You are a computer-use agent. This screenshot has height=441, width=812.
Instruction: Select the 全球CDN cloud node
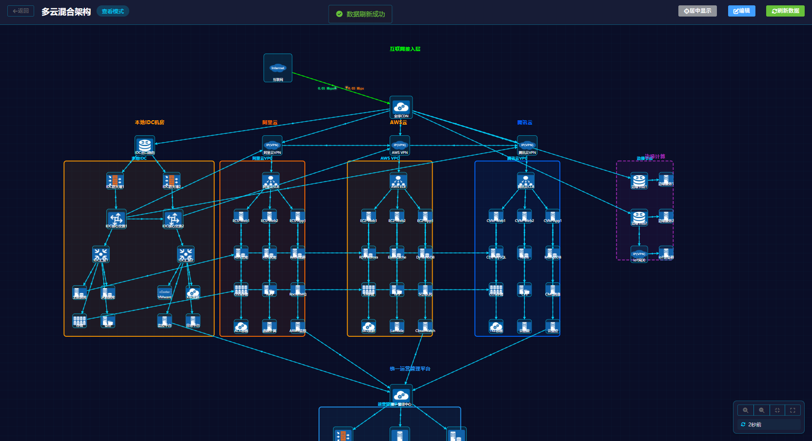point(401,108)
